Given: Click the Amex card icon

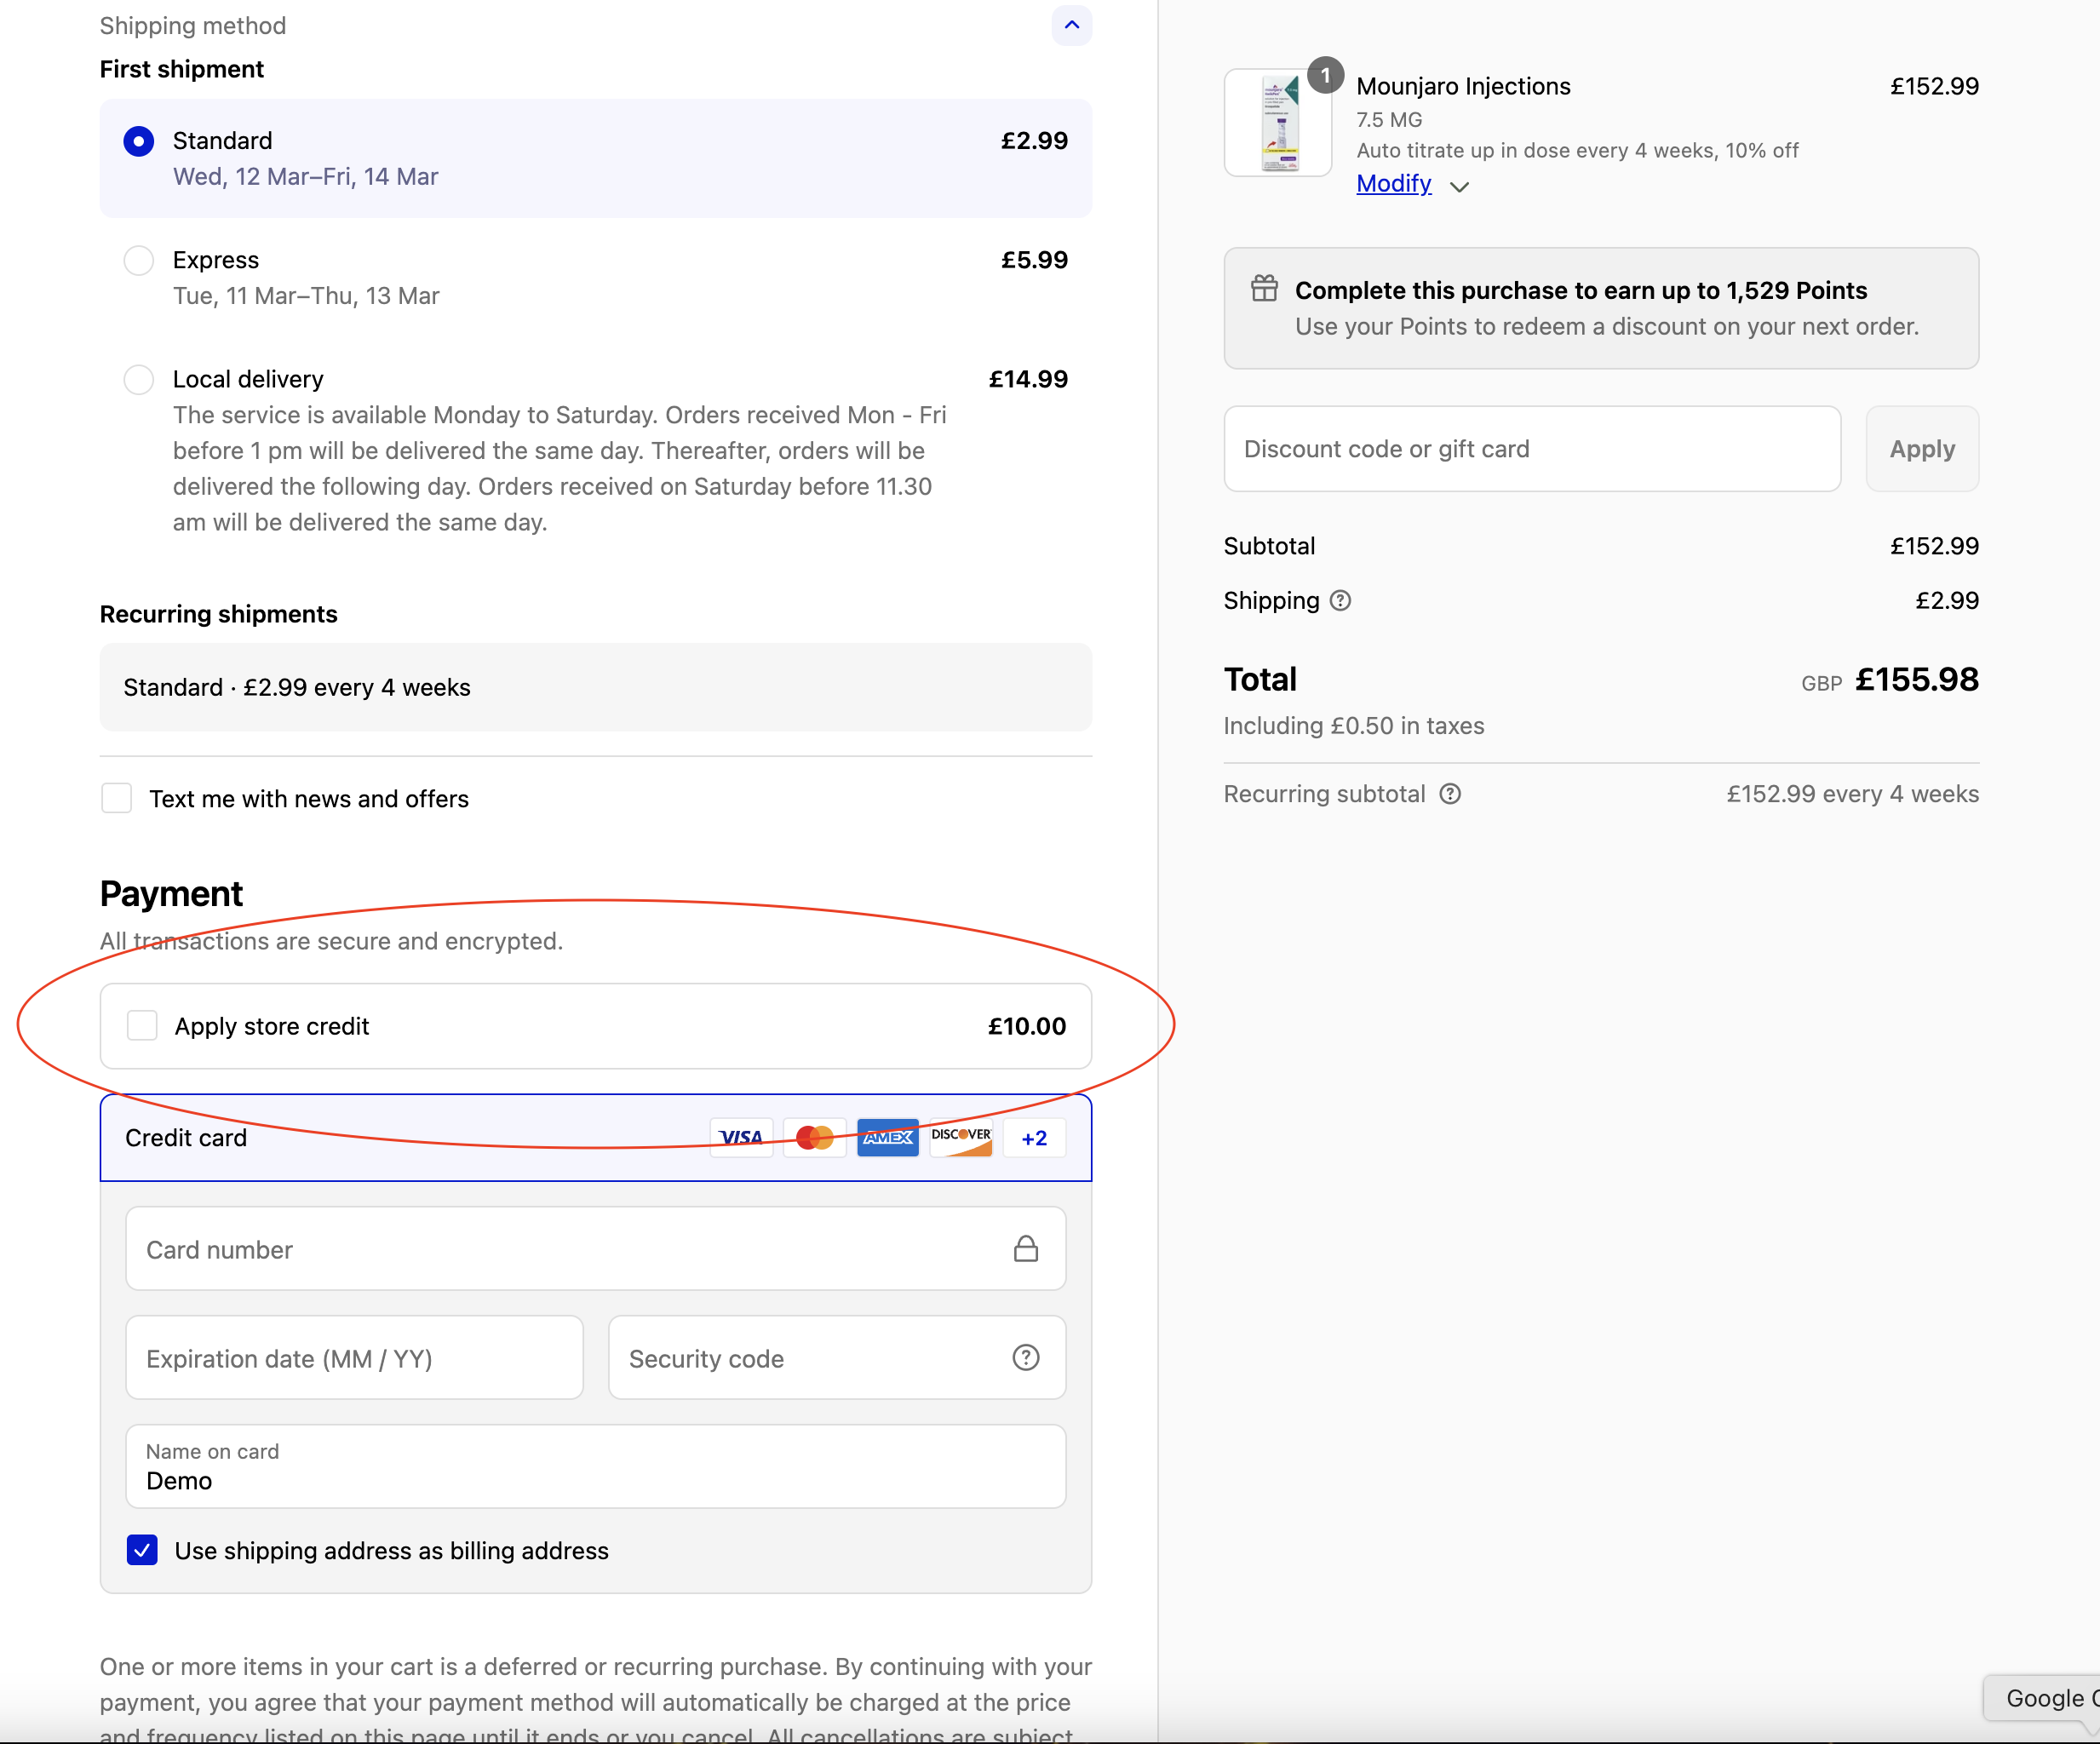Looking at the screenshot, I should point(888,1138).
